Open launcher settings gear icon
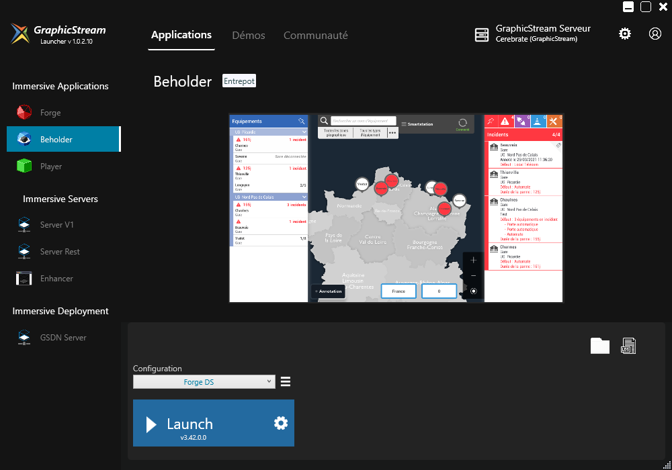672x470 pixels. click(x=625, y=34)
